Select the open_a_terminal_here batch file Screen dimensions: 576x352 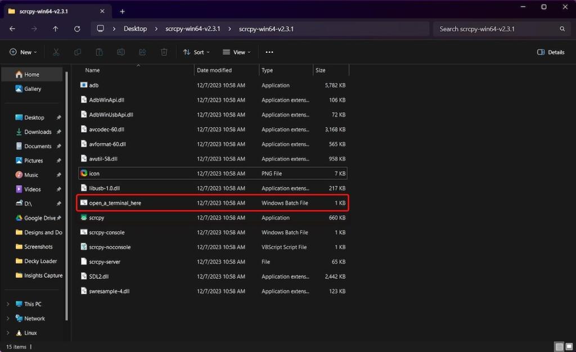coord(115,203)
